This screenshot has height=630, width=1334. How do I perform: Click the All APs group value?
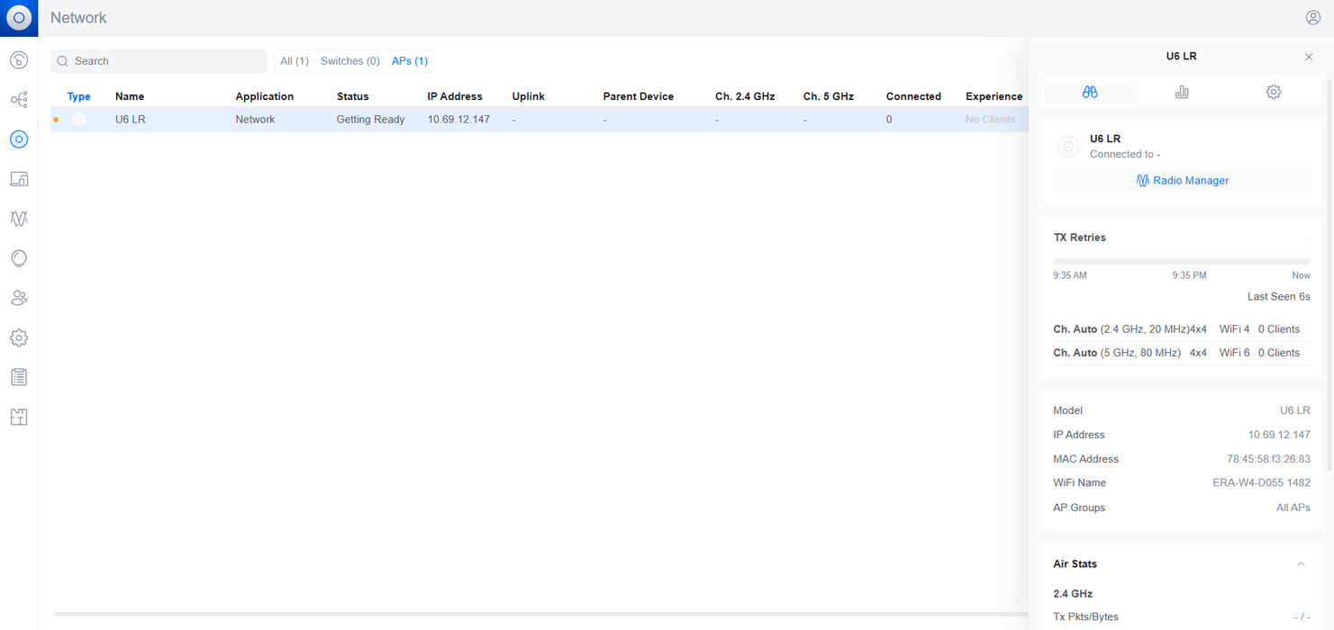(x=1293, y=508)
